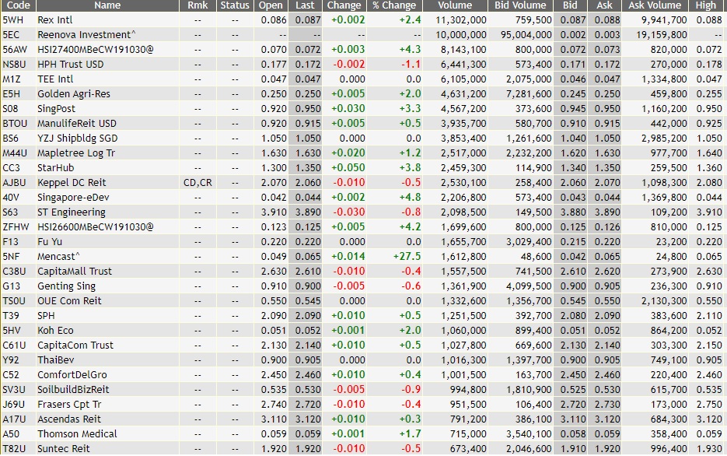This screenshot has height=456, width=727.
Task: Select HPH Trust USD
Action: tap(71, 65)
